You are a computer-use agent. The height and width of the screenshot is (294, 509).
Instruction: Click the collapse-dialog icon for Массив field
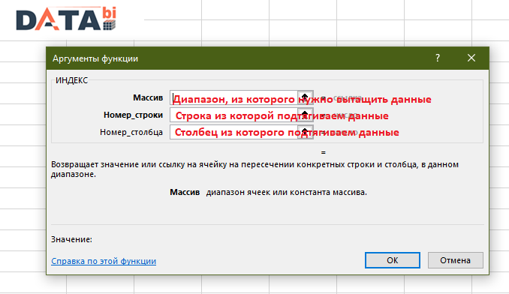[305, 97]
